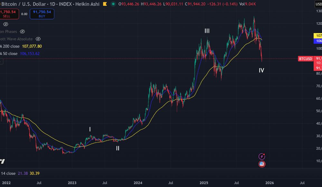Click the red SELL button
This screenshot has height=187, width=322.
coord(9,14)
